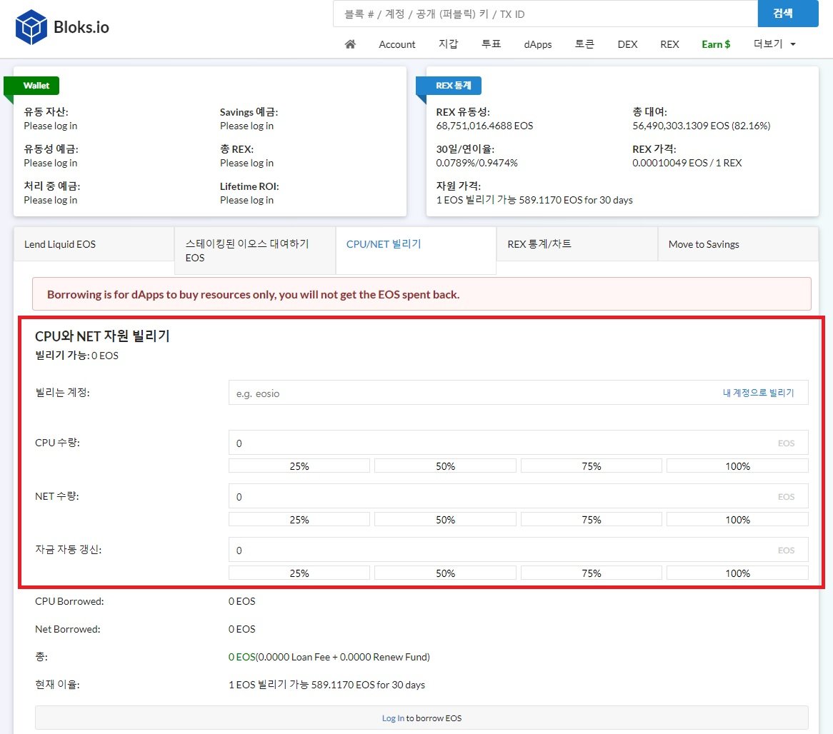
Task: Open the REX navigation item
Action: (669, 44)
